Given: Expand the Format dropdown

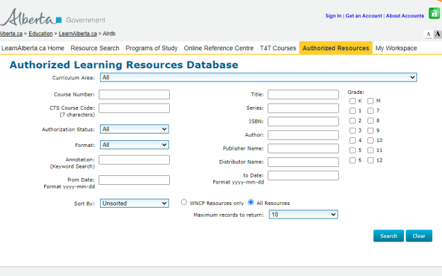Looking at the screenshot, I should pos(134,145).
